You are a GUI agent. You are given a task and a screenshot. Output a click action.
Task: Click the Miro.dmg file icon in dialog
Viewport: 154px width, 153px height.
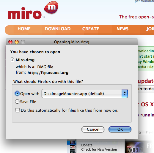[x=12, y=60]
